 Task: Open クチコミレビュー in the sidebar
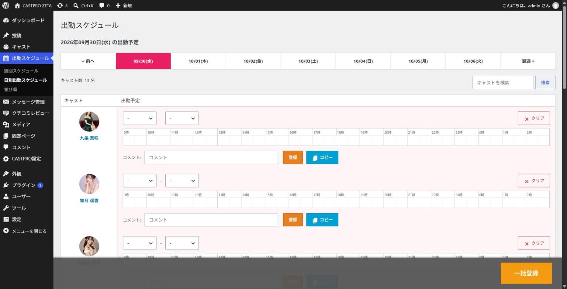tap(27, 113)
